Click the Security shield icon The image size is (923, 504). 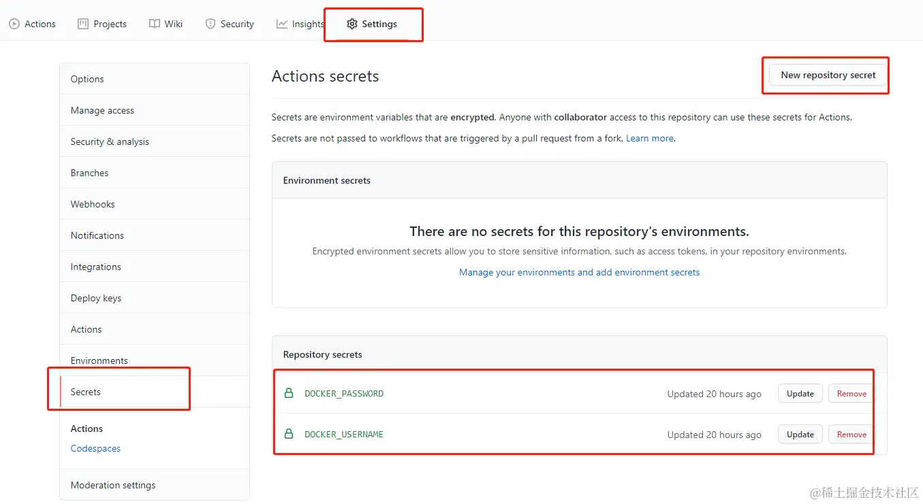click(x=210, y=24)
